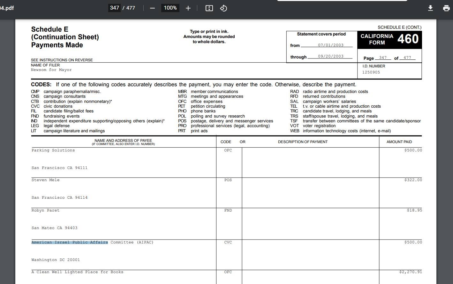This screenshot has width=453, height=284.
Task: Click the AMOUNT PAID column header
Action: tap(399, 142)
